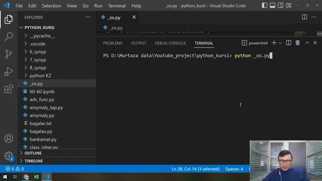This screenshot has width=322, height=181.
Task: Click in the terminal command line
Action: [x=188, y=56]
